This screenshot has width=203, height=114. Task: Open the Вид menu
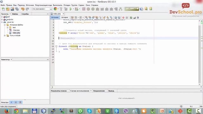[15, 5]
